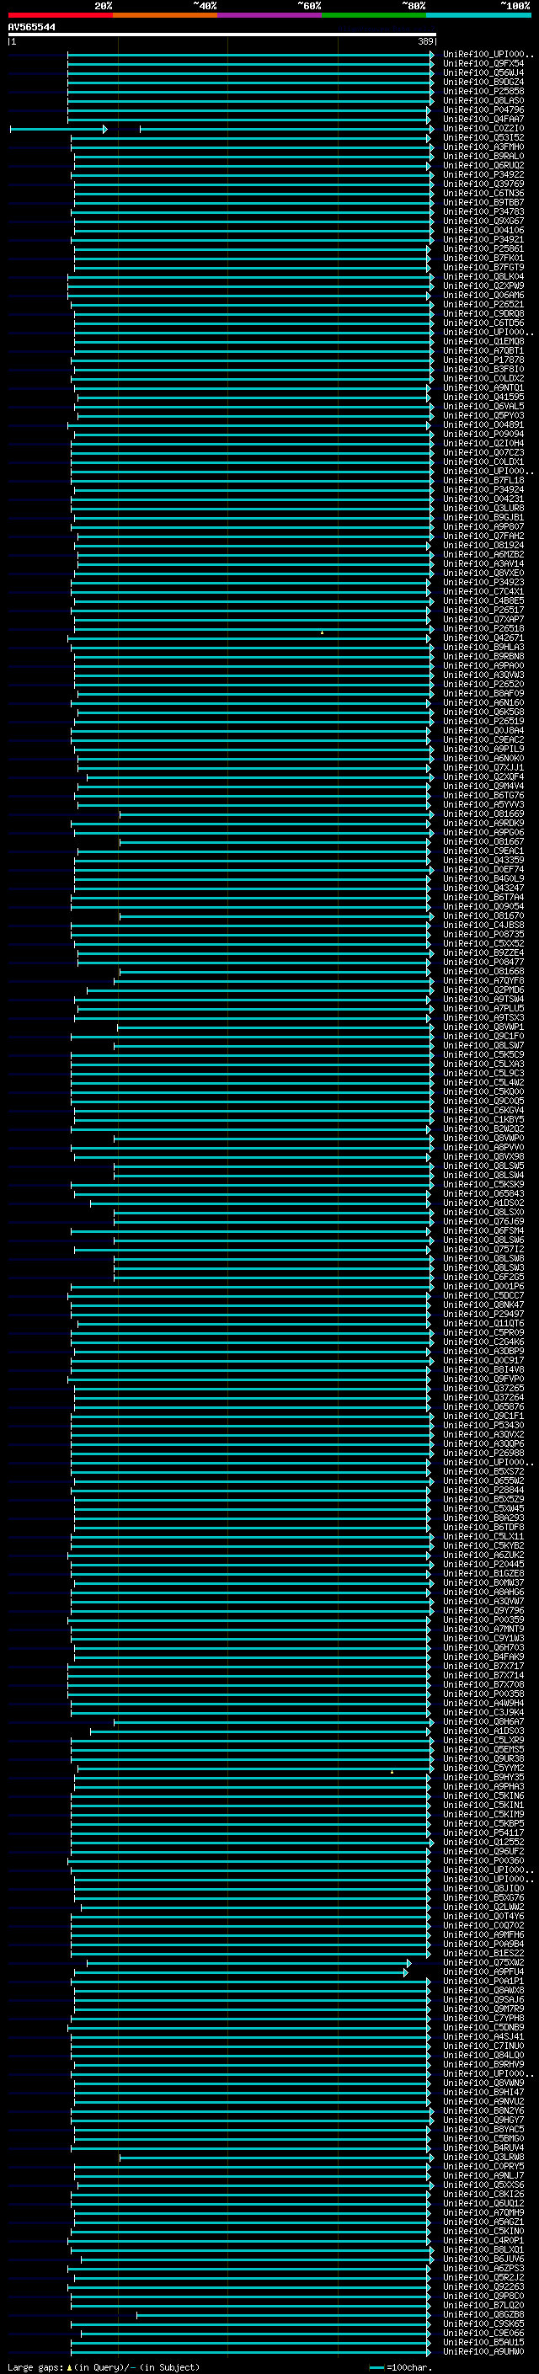Open the UniRef100_D0EF74 hit

coord(483,869)
